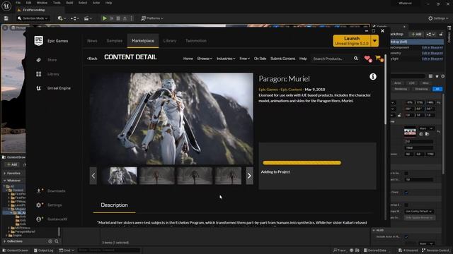The height and width of the screenshot is (254, 453).
Task: Expand the Browse menu in marketplace
Action: pos(205,59)
